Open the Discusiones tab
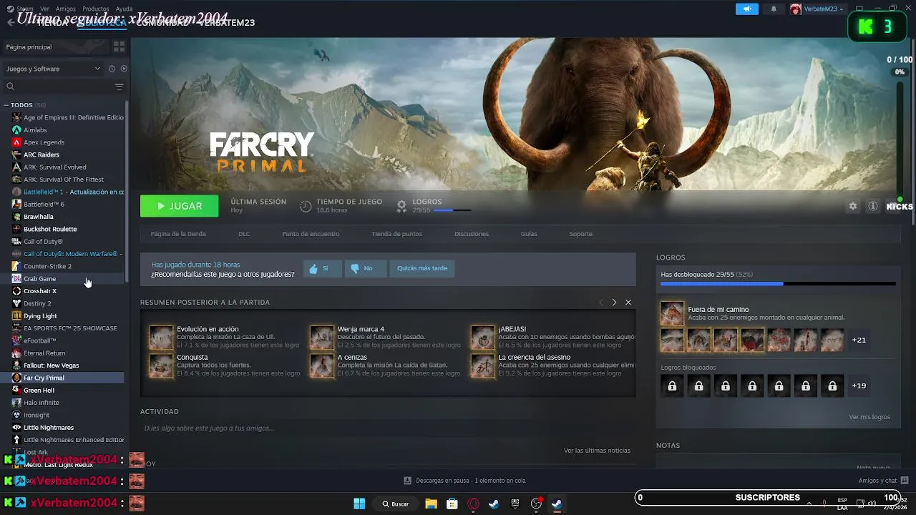Viewport: 916px width, 515px height. click(472, 234)
